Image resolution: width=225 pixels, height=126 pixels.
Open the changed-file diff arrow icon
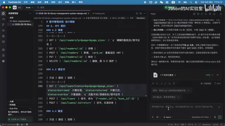[218, 75]
